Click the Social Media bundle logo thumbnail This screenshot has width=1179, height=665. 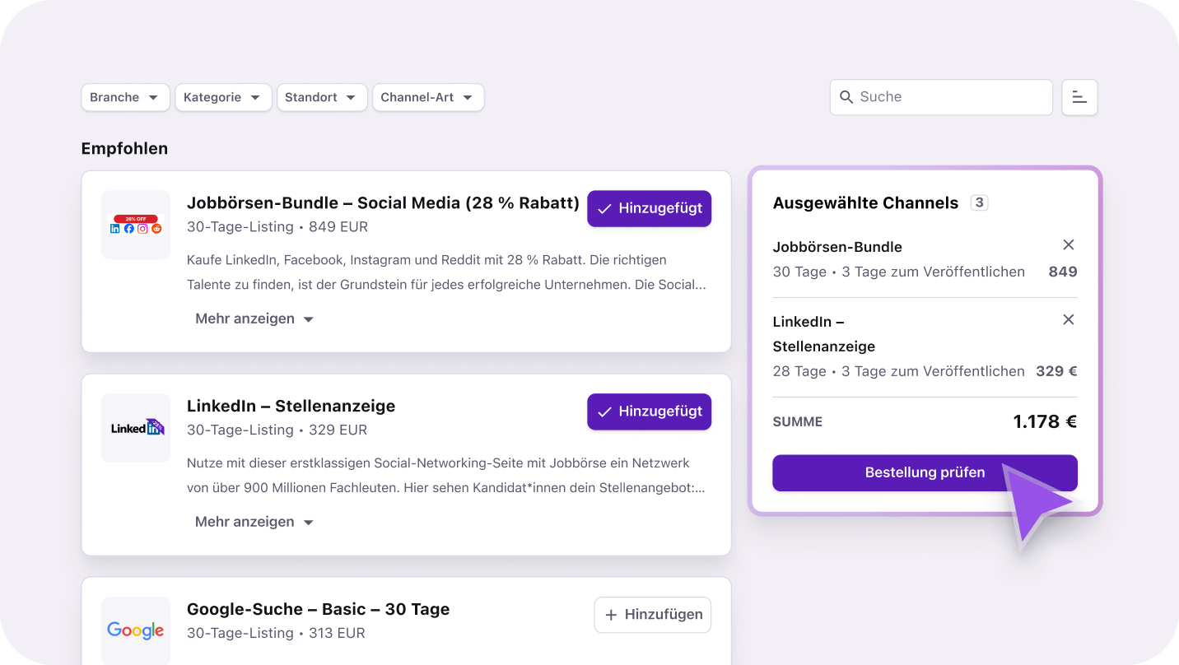(x=136, y=226)
